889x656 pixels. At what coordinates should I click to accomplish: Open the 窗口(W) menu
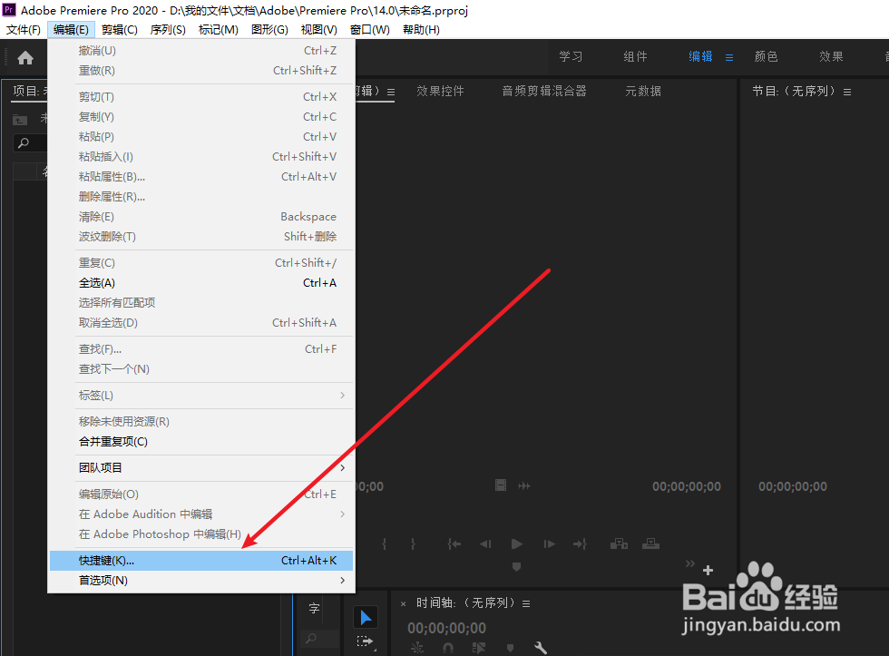(370, 29)
